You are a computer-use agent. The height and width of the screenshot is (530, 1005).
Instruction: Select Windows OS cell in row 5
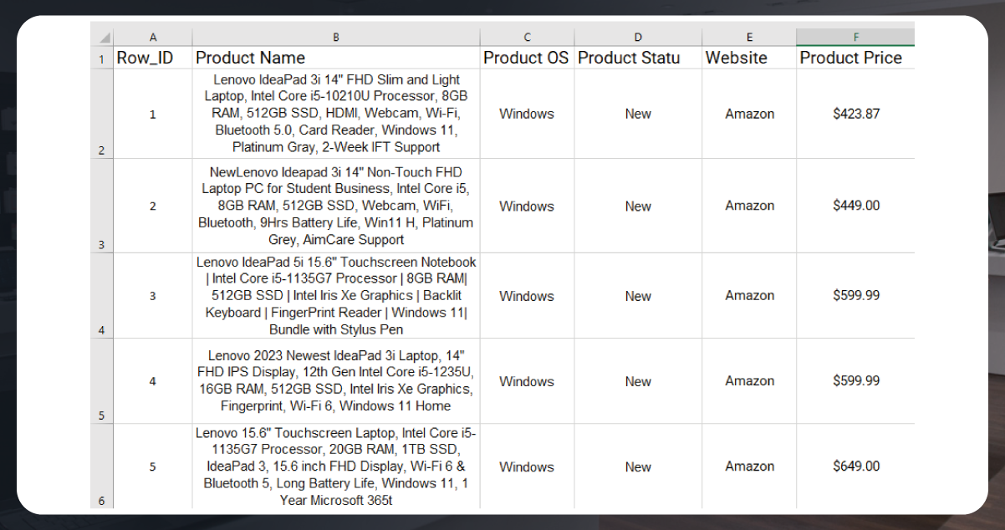coord(527,381)
